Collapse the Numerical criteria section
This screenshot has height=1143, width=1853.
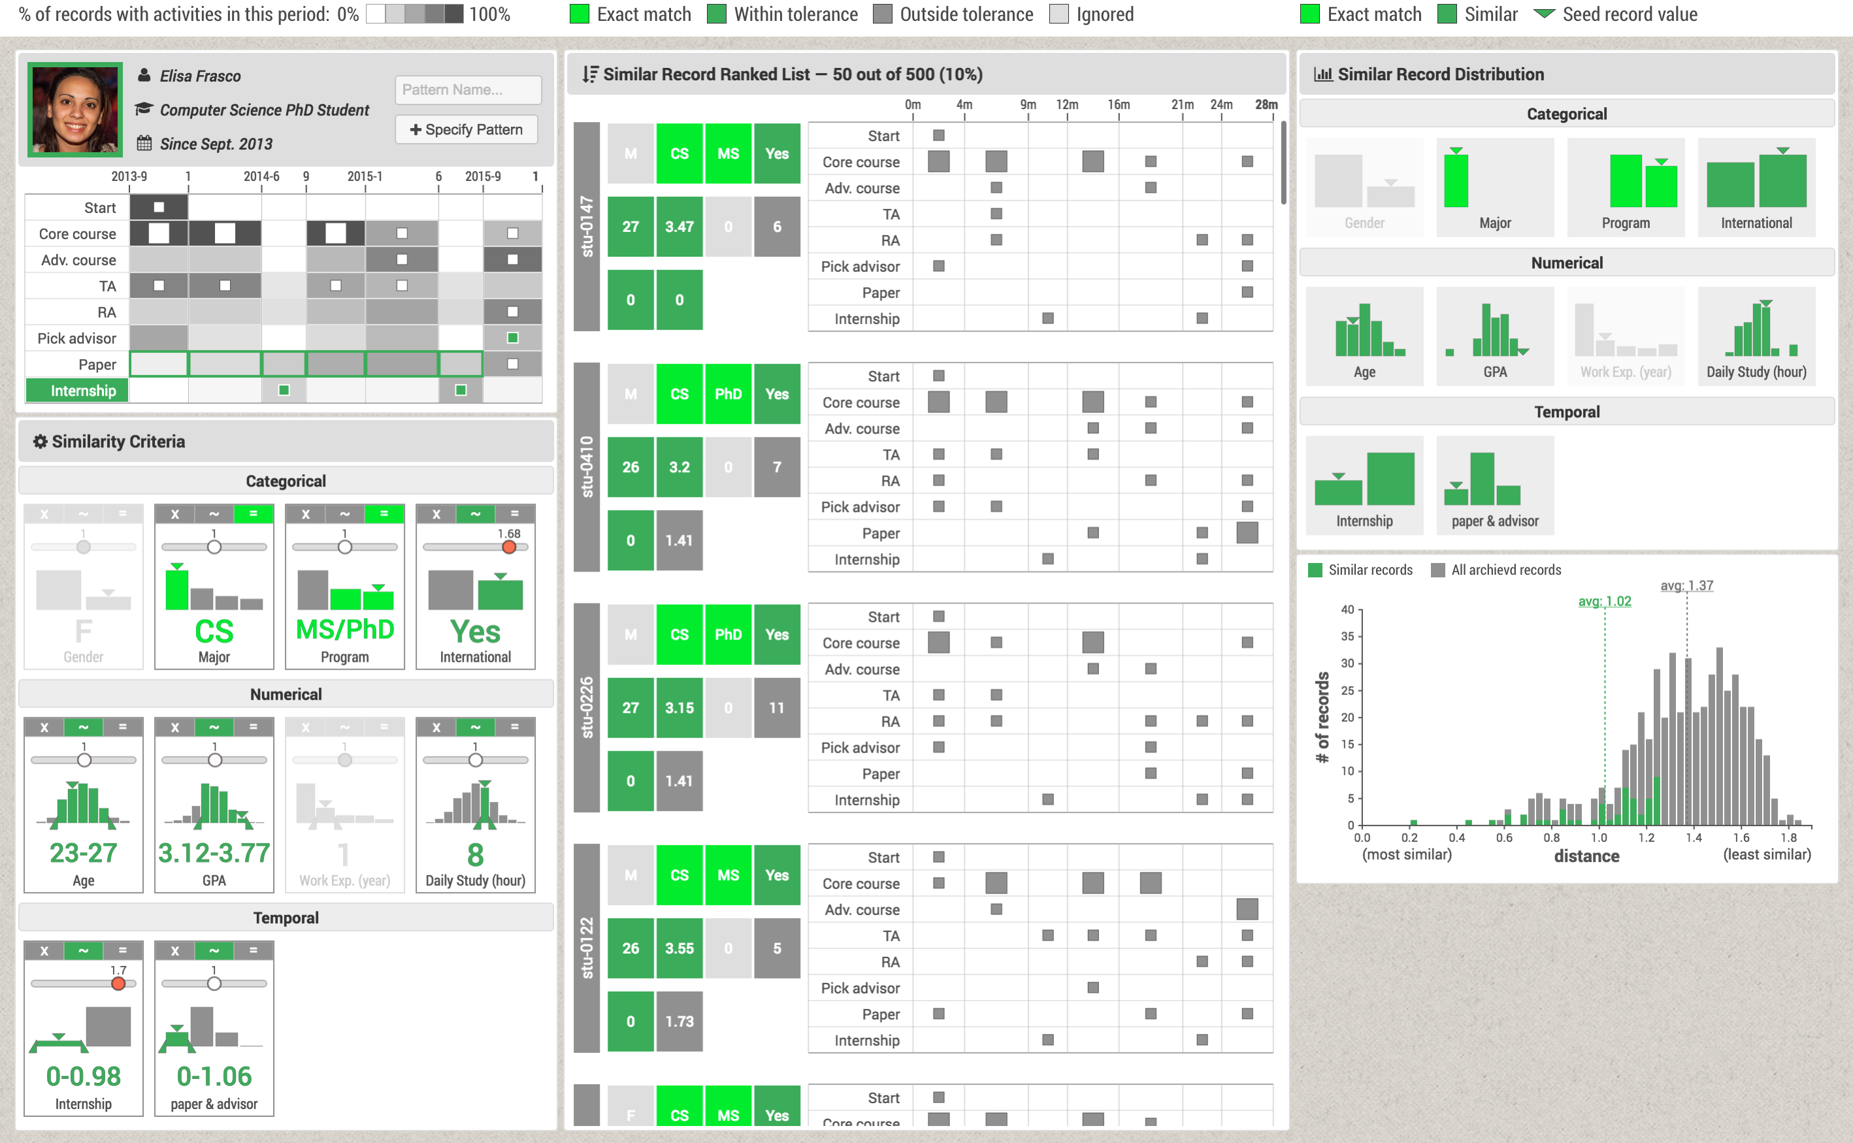point(286,694)
